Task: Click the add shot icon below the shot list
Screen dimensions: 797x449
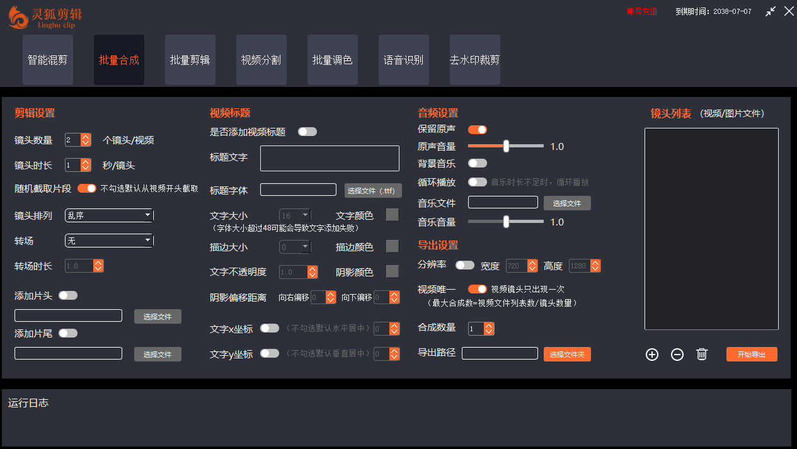Action: [x=651, y=355]
